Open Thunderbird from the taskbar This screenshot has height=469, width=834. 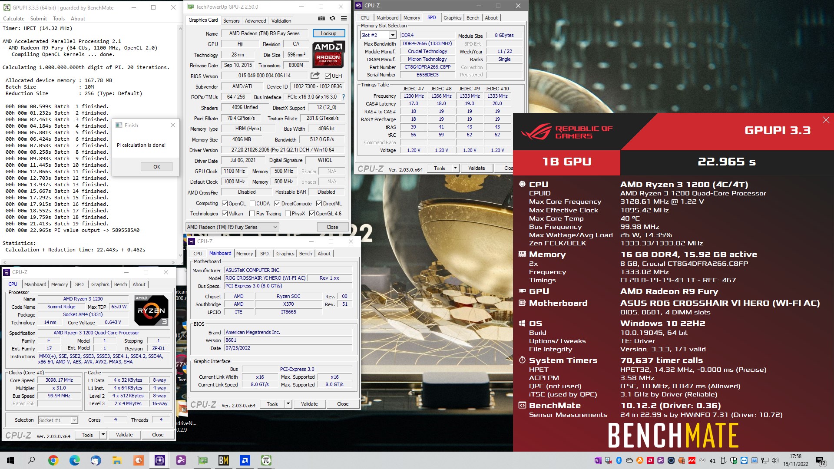coord(96,460)
